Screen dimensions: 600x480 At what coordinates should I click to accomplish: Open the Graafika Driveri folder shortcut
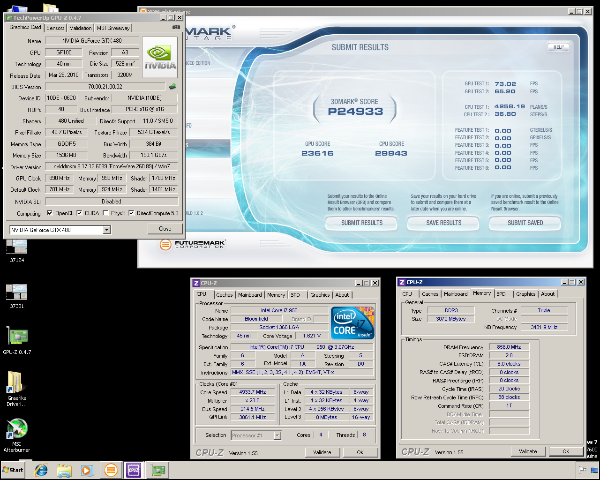pyautogui.click(x=17, y=389)
